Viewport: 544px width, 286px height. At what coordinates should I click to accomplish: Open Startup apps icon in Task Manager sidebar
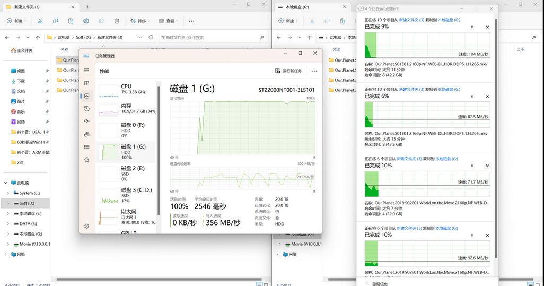[x=87, y=121]
